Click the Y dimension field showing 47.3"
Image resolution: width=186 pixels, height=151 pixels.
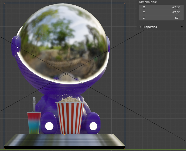coord(161,12)
